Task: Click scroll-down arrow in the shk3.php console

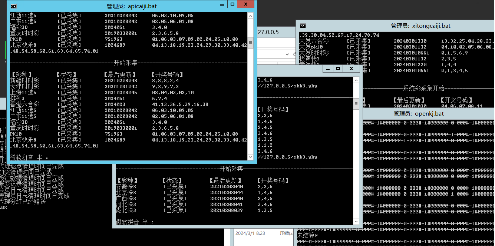Action: (x=356, y=221)
